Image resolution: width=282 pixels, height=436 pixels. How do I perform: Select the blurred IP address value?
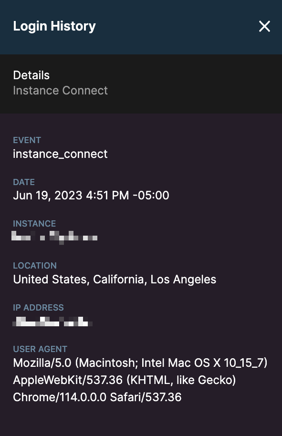click(x=52, y=322)
